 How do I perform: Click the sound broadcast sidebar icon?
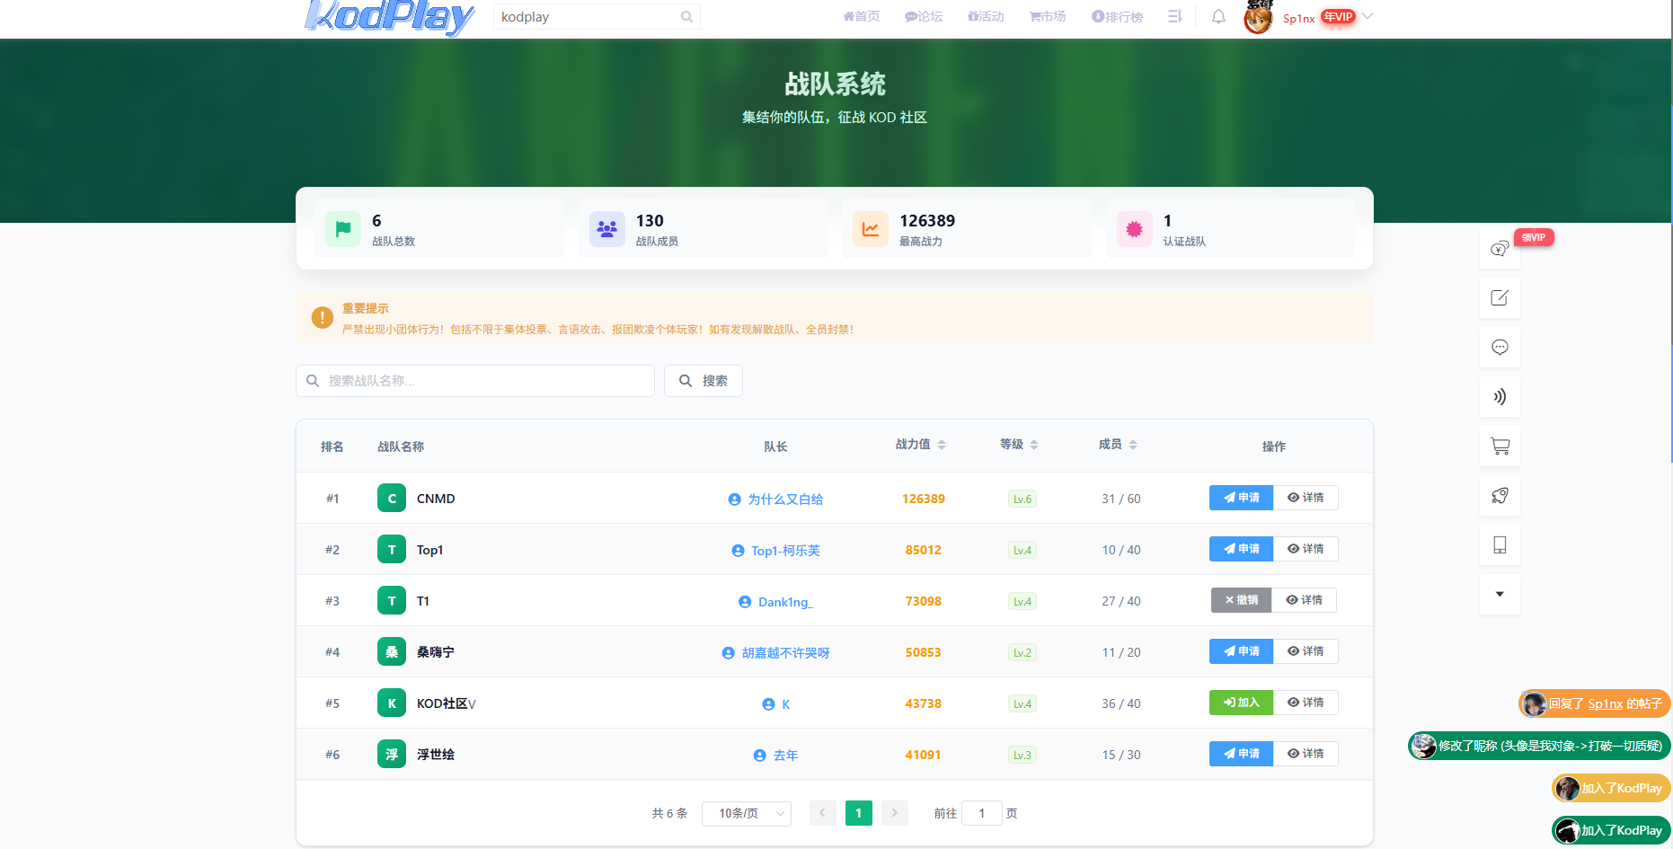pos(1500,397)
